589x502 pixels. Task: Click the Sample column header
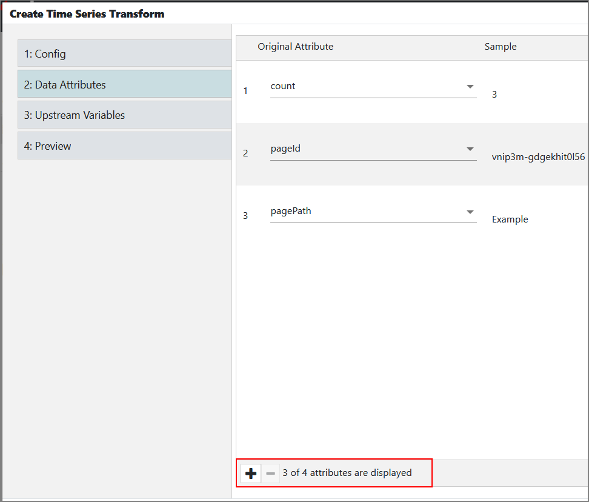click(501, 47)
